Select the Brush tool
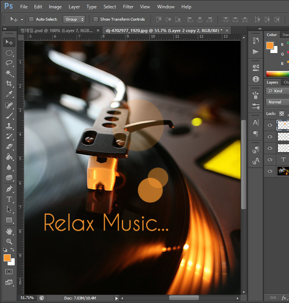 9,116
